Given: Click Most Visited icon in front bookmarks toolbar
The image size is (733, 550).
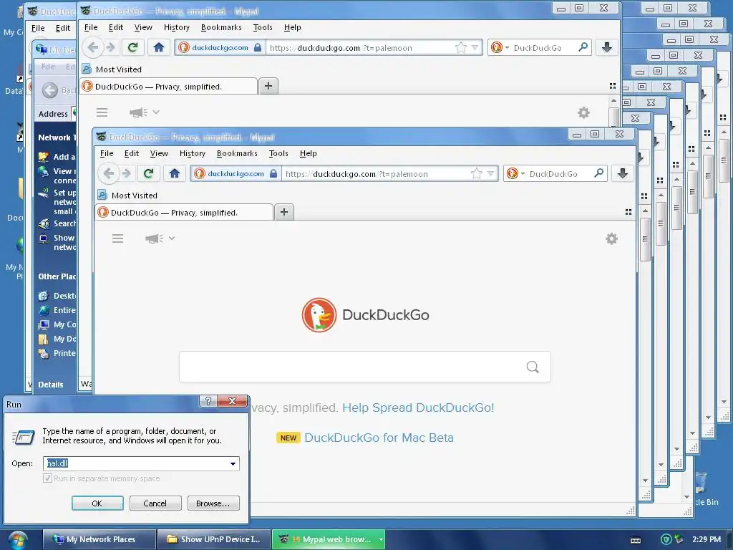Looking at the screenshot, I should (102, 195).
